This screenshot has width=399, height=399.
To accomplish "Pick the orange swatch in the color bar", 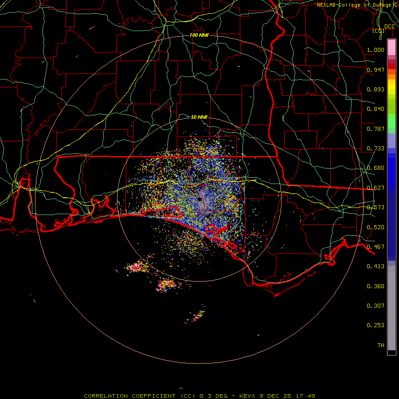I will (391, 77).
